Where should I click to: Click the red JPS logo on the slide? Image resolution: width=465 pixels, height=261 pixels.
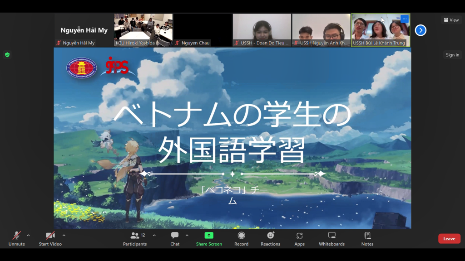118,65
